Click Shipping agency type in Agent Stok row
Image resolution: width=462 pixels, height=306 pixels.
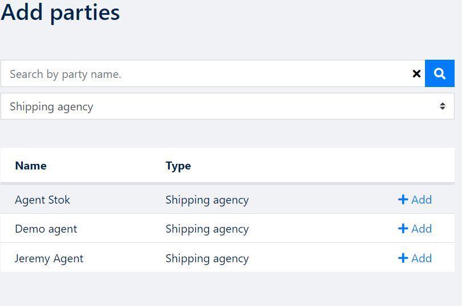tap(207, 200)
